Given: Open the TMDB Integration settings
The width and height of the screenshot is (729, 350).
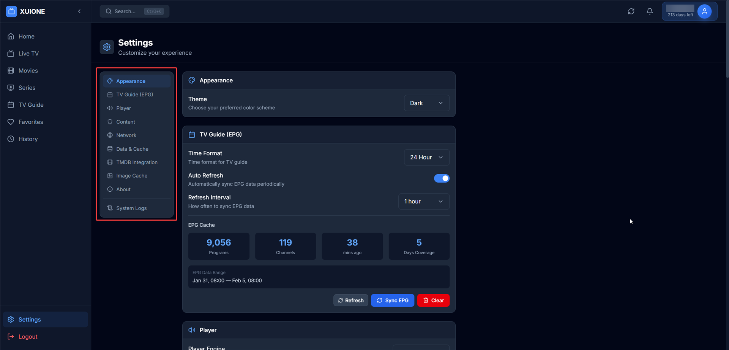Looking at the screenshot, I should click(137, 162).
